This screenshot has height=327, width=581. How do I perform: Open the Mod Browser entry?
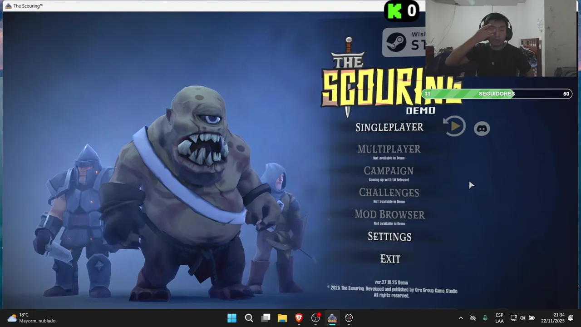[389, 214]
